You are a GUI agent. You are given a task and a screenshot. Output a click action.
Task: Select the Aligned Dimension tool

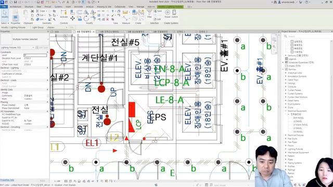tap(125, 19)
